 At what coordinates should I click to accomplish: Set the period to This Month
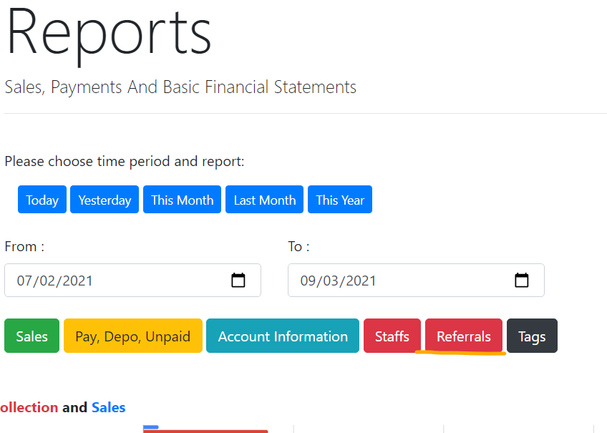(182, 200)
